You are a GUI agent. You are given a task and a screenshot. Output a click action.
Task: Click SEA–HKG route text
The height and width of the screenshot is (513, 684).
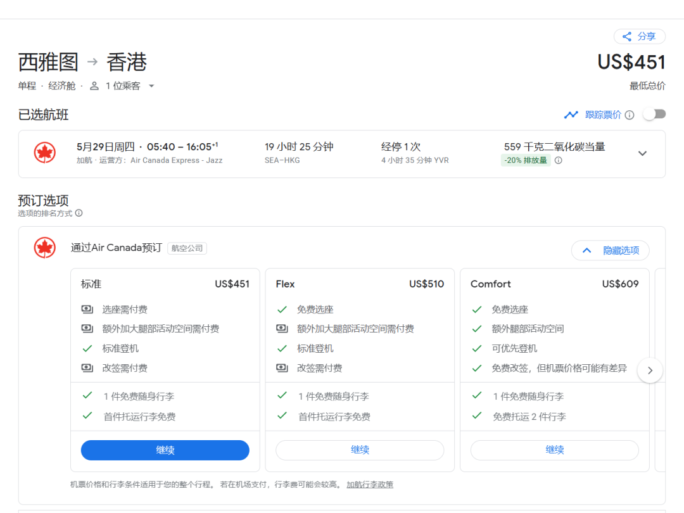282,160
